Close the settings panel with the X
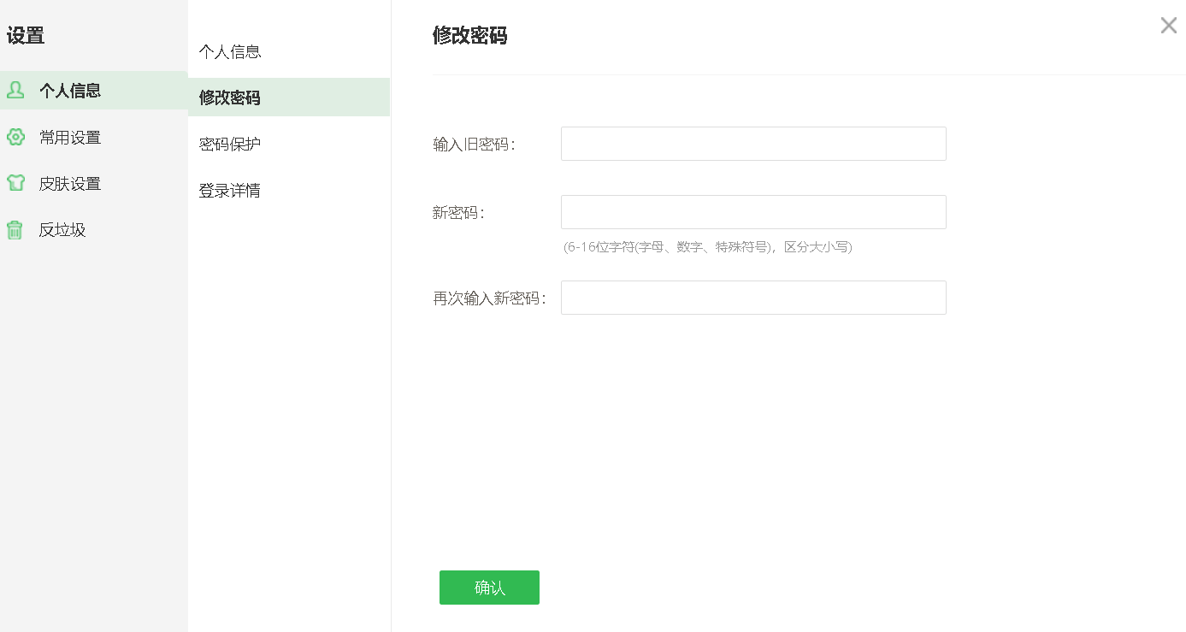 [1168, 25]
